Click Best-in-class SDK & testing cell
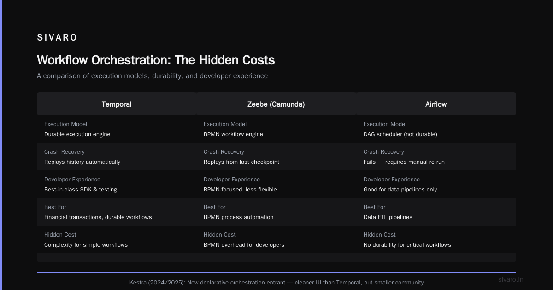Image resolution: width=553 pixels, height=290 pixels. click(x=117, y=184)
